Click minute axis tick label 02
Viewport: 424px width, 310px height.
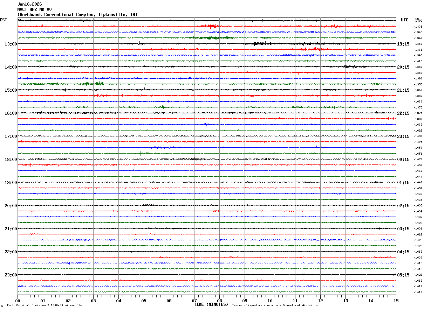pos(68,301)
